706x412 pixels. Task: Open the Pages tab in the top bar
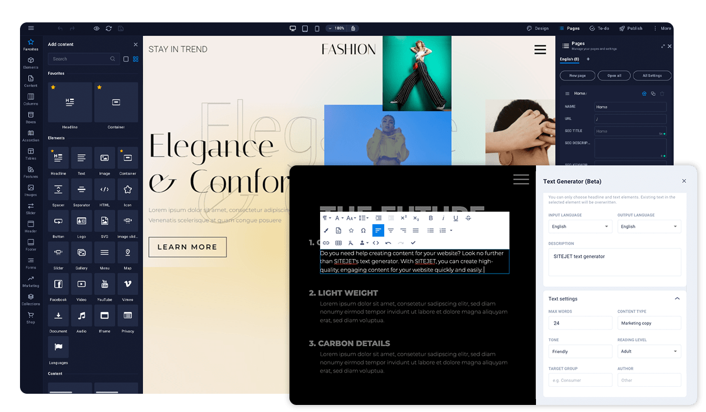[570, 28]
